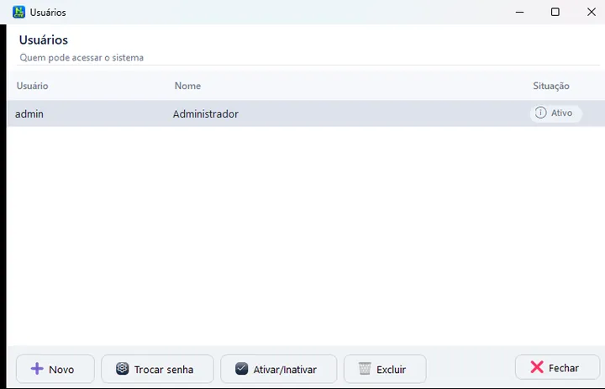Image resolution: width=605 pixels, height=389 pixels.
Task: Click the Administrador name cell
Action: pos(206,114)
